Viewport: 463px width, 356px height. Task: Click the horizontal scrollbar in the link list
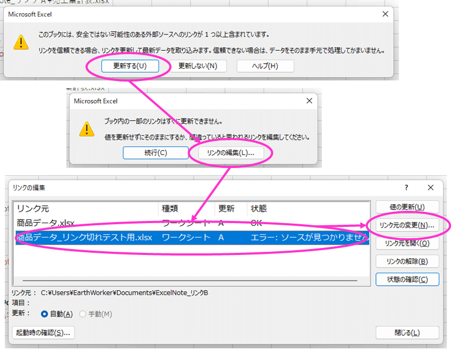pos(189,280)
